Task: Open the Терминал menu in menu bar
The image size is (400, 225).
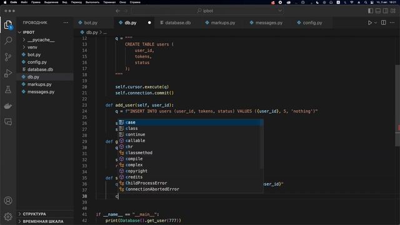Action: (109, 2)
